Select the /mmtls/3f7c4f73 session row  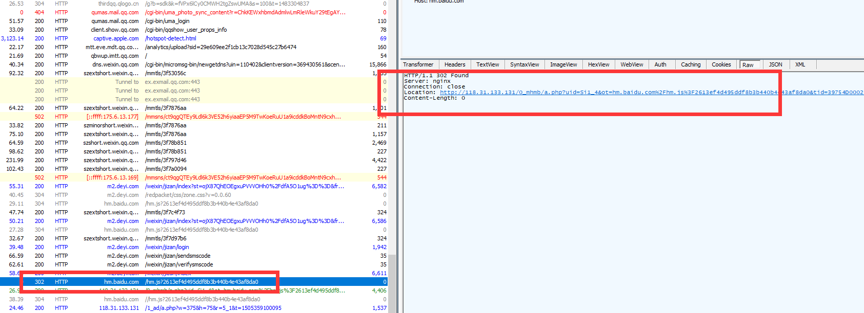click(194, 212)
